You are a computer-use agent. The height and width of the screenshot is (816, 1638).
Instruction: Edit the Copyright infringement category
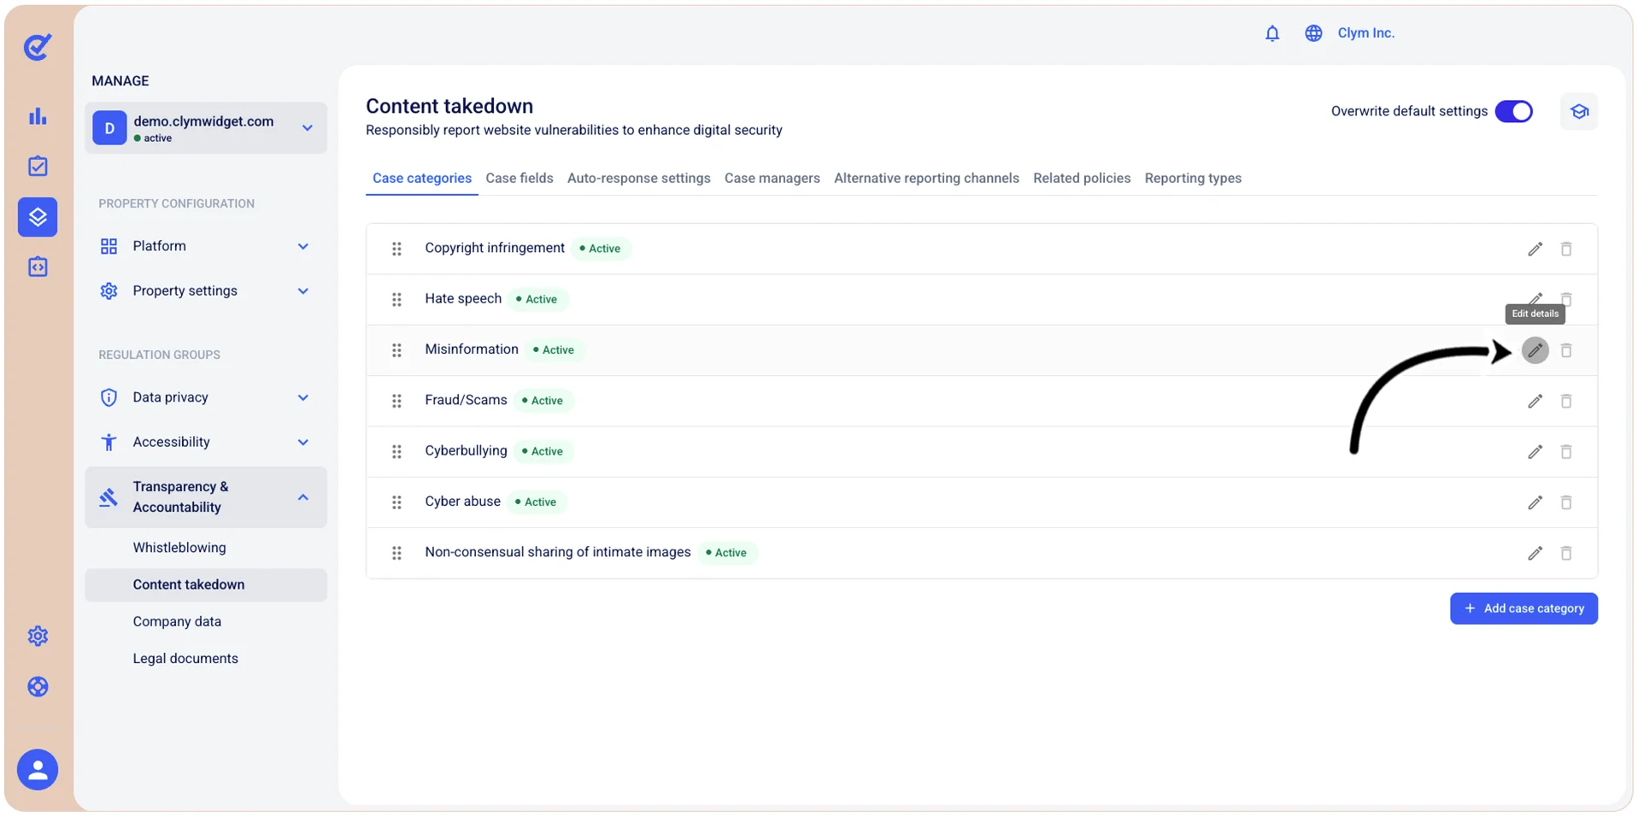pos(1535,249)
